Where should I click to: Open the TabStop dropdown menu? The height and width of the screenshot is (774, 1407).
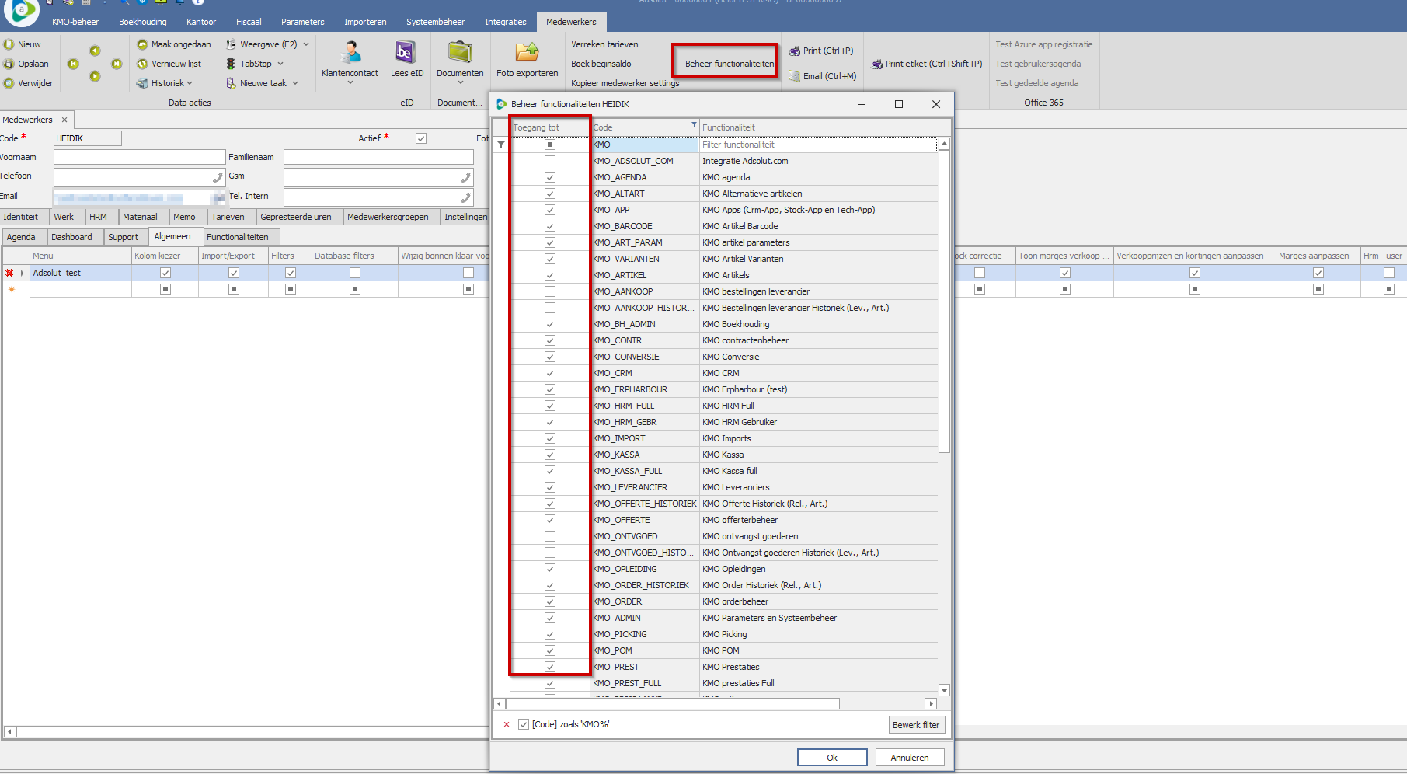click(280, 64)
